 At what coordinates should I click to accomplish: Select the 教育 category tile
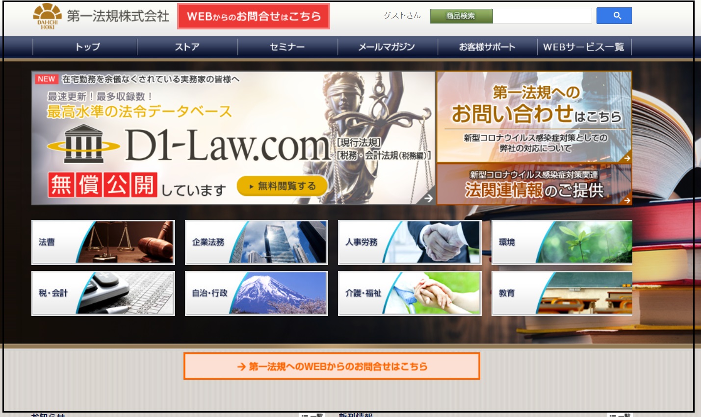562,293
